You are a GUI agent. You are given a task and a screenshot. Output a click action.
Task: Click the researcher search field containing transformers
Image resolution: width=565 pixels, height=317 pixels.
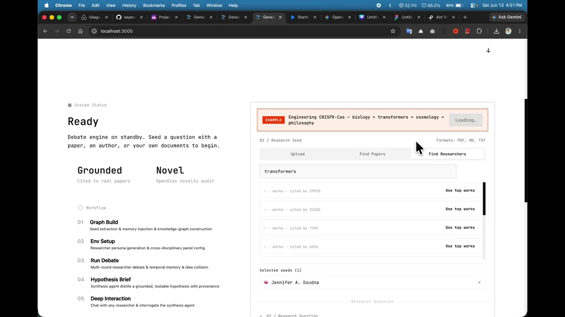click(358, 171)
